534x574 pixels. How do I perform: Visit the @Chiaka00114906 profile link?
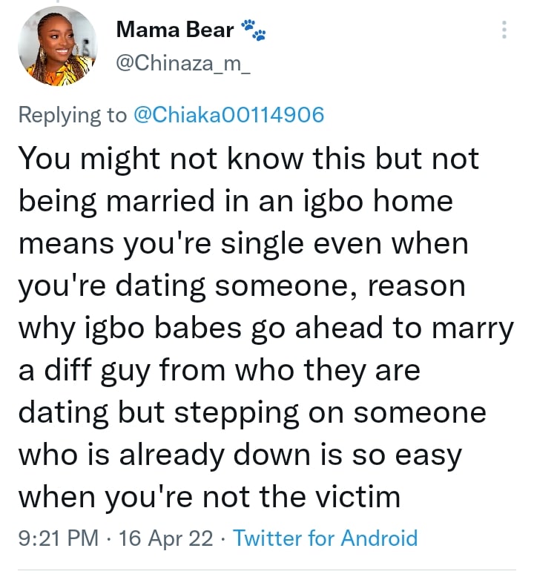tap(228, 115)
